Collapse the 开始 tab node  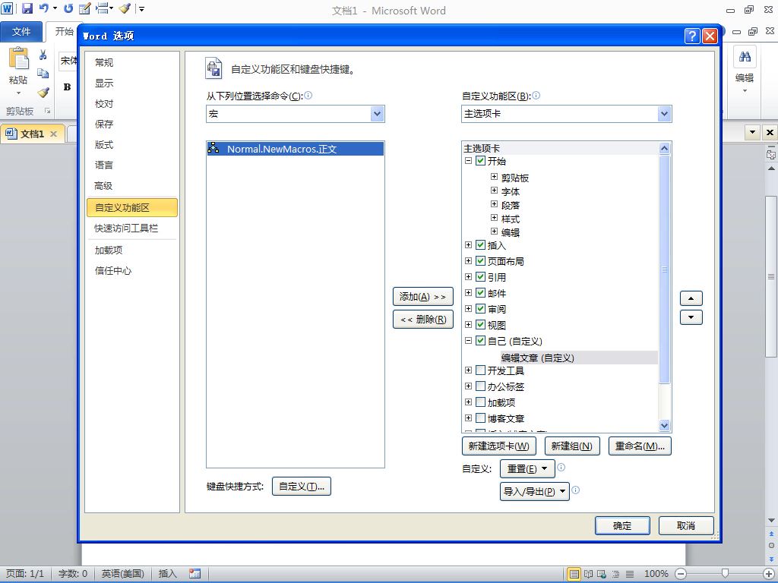468,161
